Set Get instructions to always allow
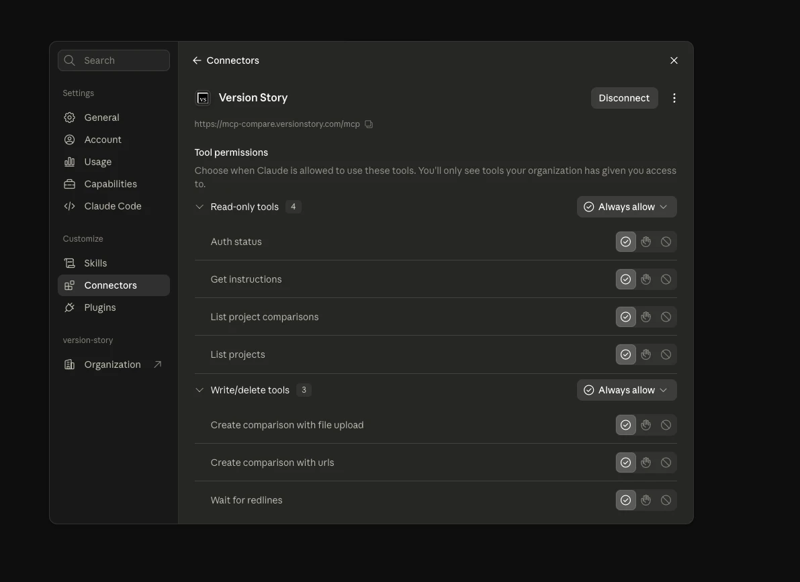Image resolution: width=800 pixels, height=582 pixels. [x=625, y=279]
